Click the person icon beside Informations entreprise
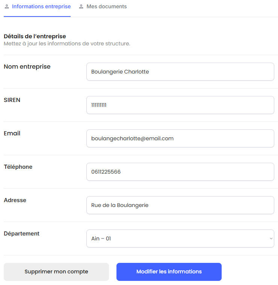The width and height of the screenshot is (278, 285). [7, 7]
